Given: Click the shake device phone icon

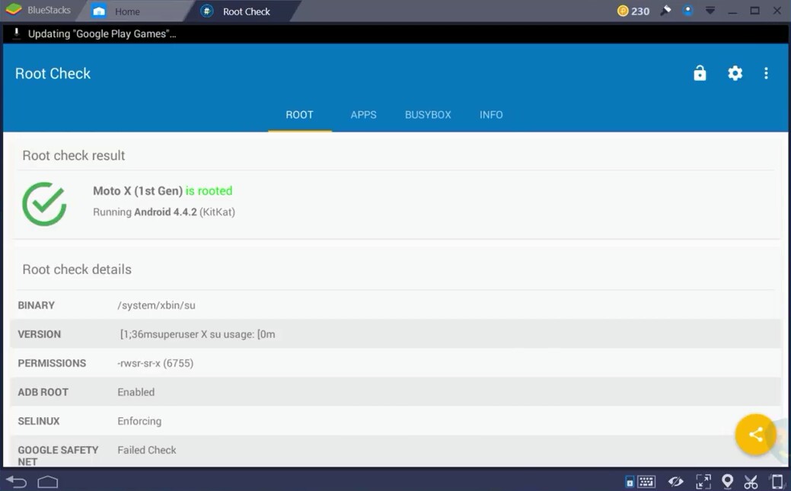Looking at the screenshot, I should coord(777,481).
